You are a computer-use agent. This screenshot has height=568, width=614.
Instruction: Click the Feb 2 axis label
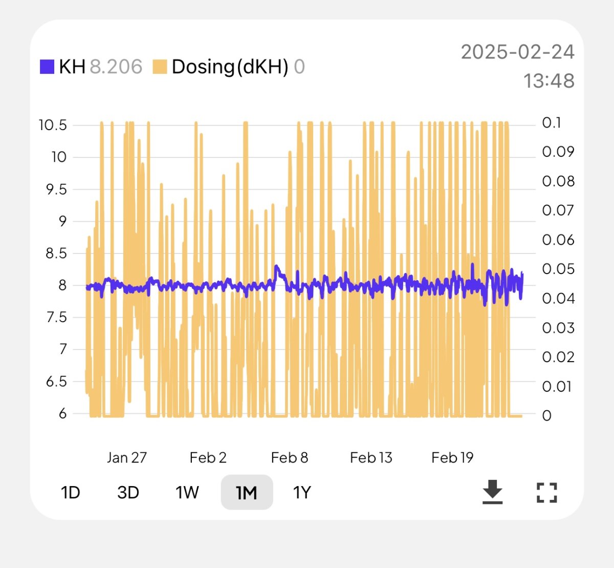click(x=208, y=457)
